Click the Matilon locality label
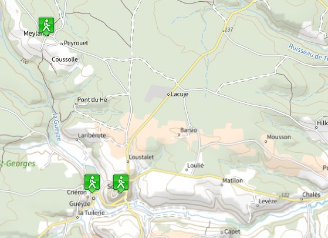The width and height of the screenshot is (328, 238). (x=232, y=180)
